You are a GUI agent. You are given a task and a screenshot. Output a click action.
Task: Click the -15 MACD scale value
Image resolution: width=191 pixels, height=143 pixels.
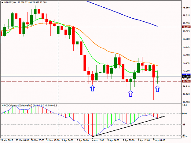coord(184,125)
